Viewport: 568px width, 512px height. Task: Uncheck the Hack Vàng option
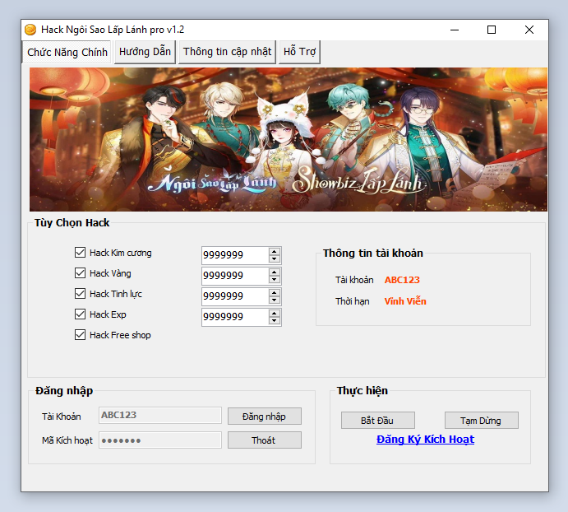coord(81,273)
